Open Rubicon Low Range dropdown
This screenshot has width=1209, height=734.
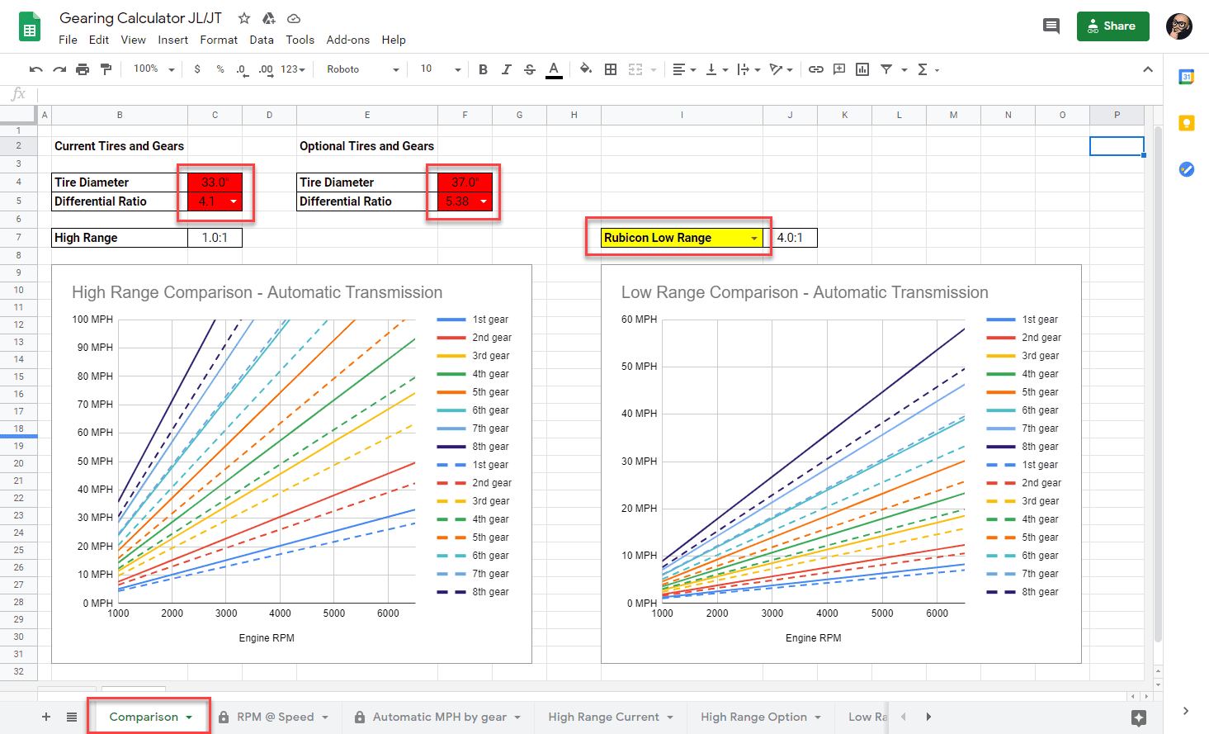754,238
